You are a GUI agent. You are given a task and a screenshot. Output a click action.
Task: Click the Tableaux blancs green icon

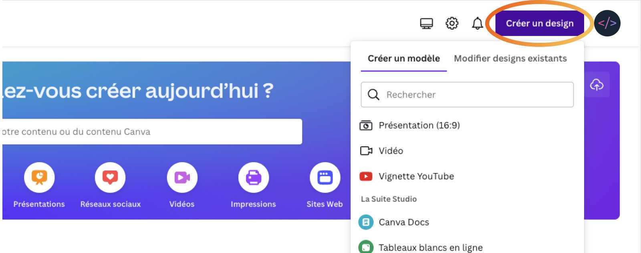coord(366,247)
